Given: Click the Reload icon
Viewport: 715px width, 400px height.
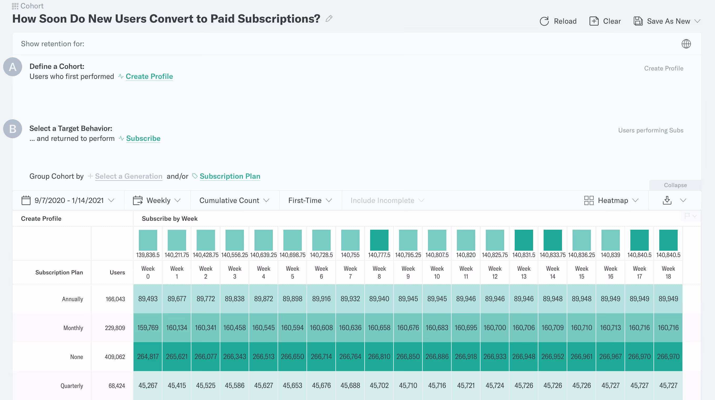Looking at the screenshot, I should coord(544,21).
